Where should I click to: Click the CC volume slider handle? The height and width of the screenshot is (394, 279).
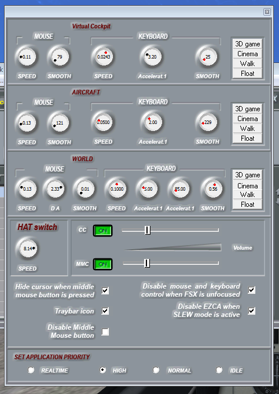pyautogui.click(x=148, y=230)
